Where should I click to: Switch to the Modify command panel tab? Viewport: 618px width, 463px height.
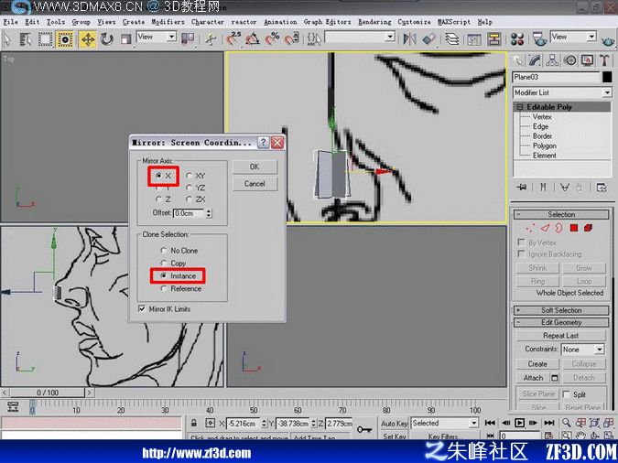(535, 60)
